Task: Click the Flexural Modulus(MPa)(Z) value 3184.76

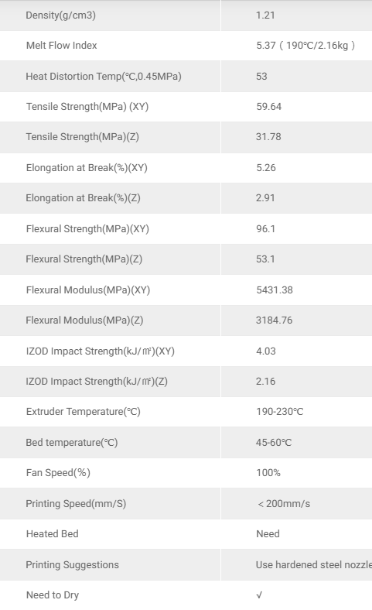Action: 274,320
